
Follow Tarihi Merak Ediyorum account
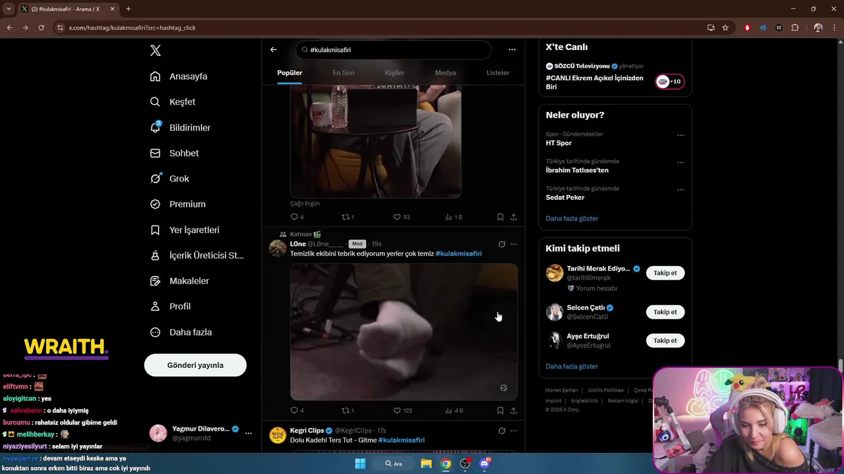(665, 273)
